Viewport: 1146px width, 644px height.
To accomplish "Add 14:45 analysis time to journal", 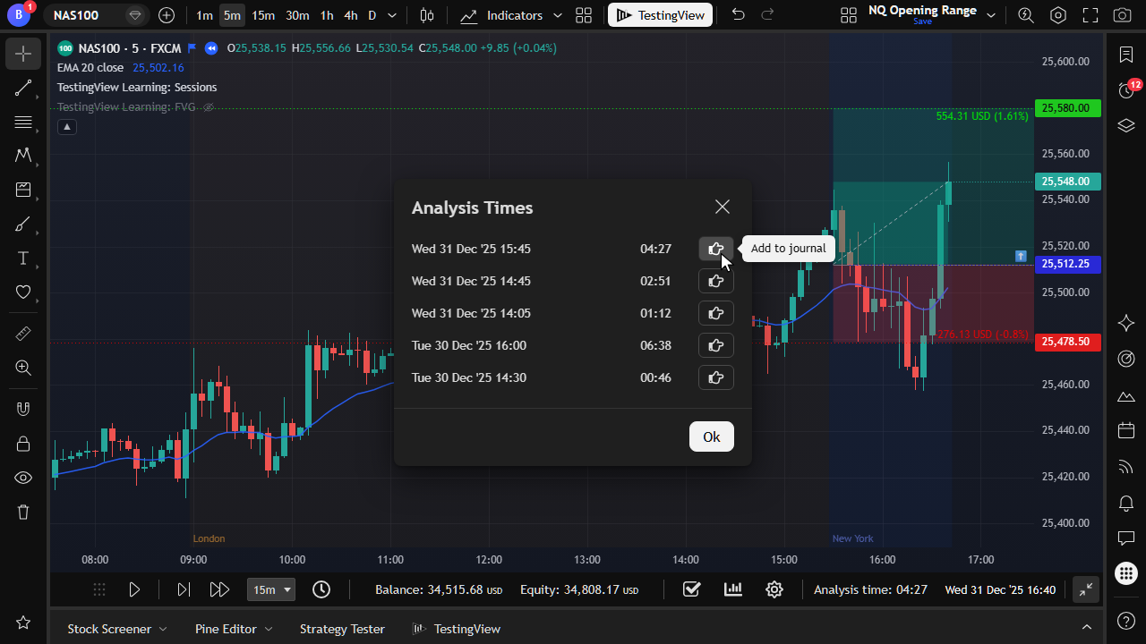I will coord(716,281).
